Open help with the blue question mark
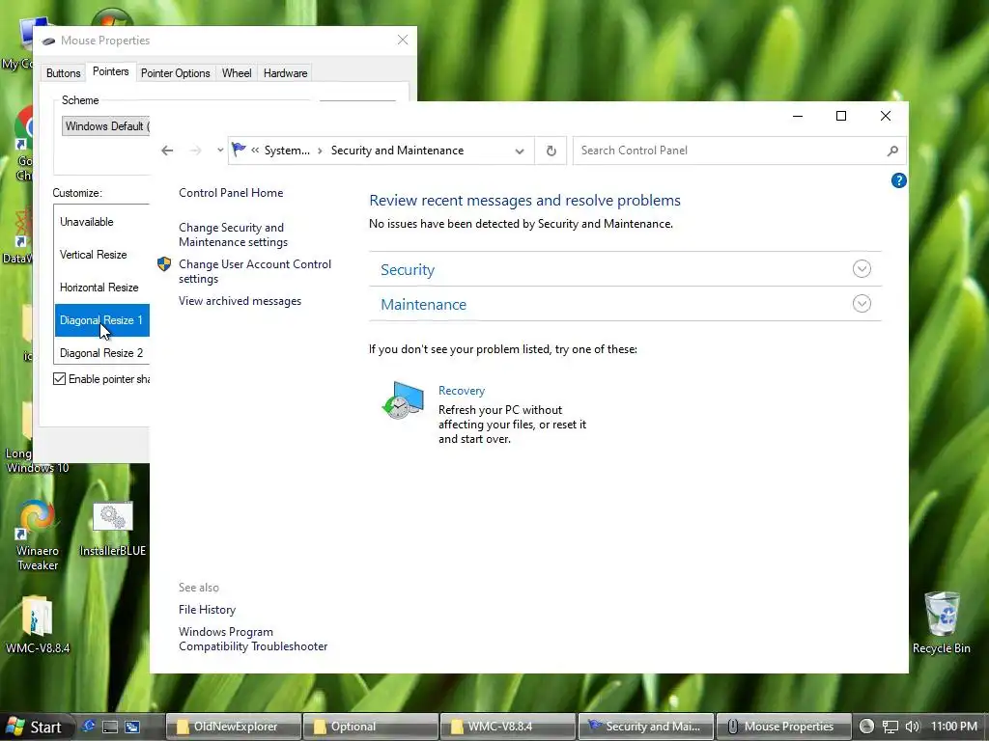 (899, 180)
